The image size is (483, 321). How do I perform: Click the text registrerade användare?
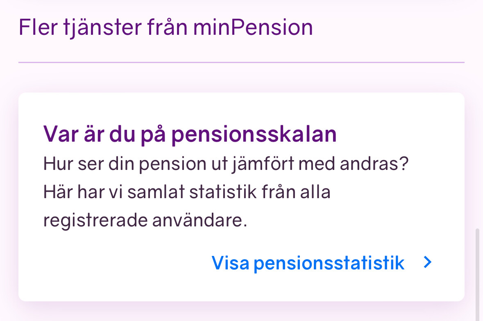click(145, 221)
